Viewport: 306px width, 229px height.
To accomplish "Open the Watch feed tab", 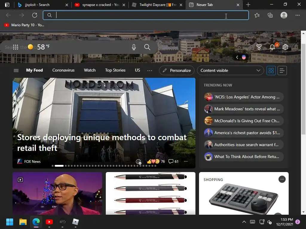I will point(90,70).
